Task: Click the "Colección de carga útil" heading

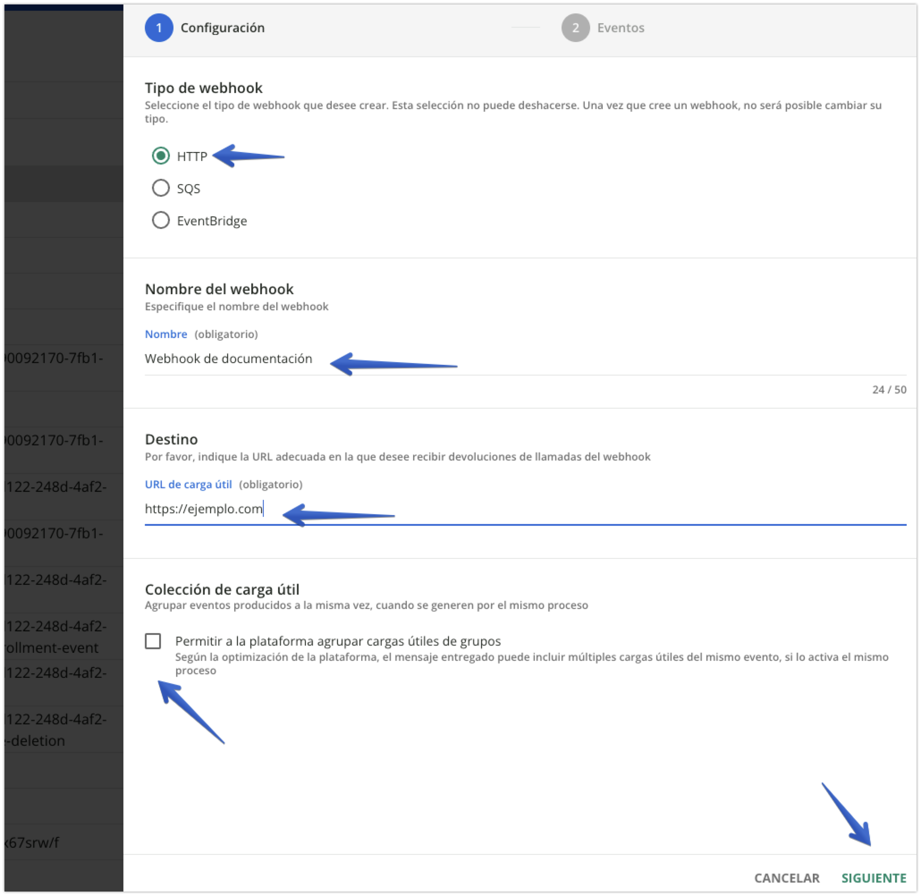Action: (x=222, y=589)
